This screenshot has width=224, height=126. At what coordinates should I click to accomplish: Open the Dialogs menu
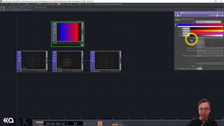coord(13,4)
